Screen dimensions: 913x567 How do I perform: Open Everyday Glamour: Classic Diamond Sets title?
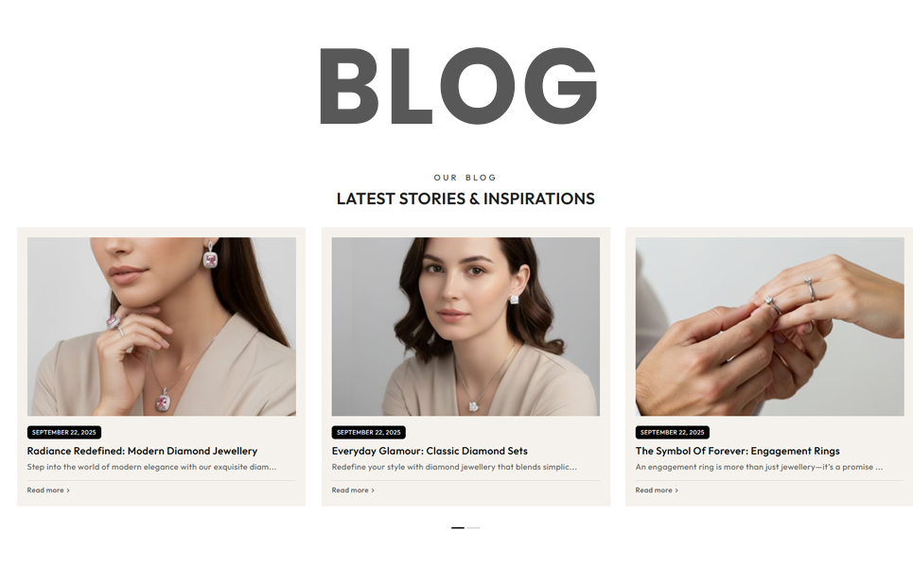(430, 451)
